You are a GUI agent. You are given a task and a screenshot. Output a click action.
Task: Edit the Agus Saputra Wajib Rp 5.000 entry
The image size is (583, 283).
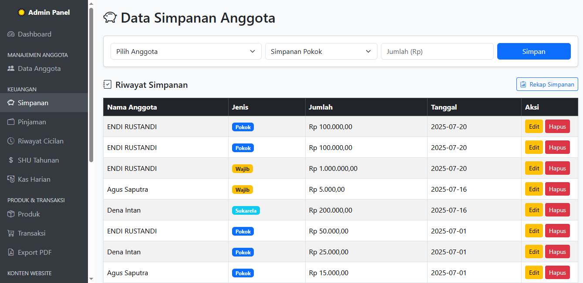534,190
